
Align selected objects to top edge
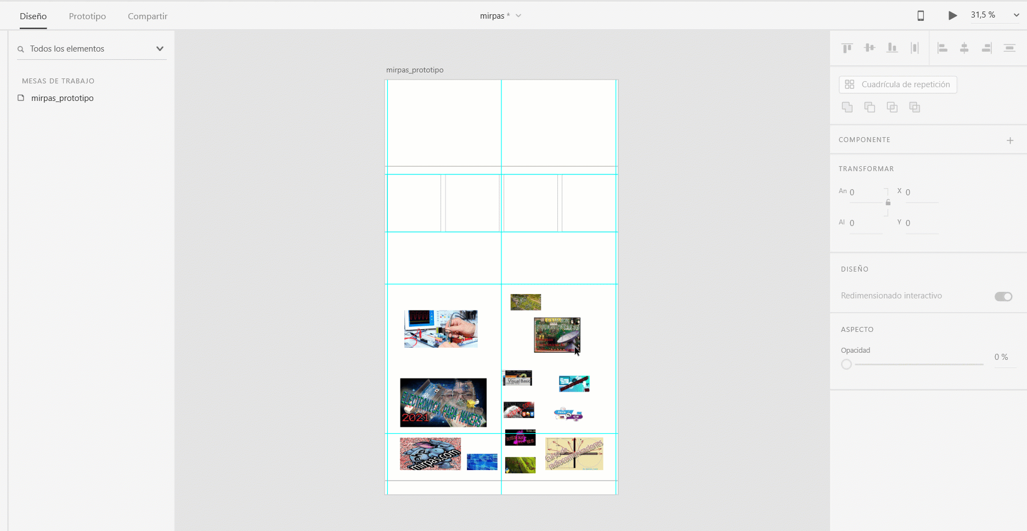(x=847, y=48)
